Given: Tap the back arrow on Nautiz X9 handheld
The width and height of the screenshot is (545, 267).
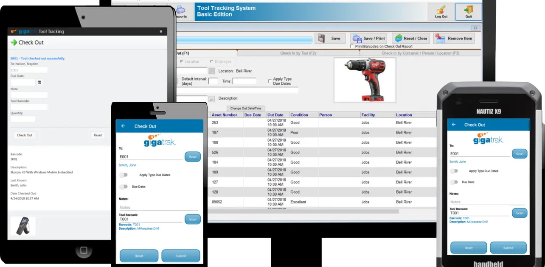Looking at the screenshot, I should pyautogui.click(x=453, y=125).
